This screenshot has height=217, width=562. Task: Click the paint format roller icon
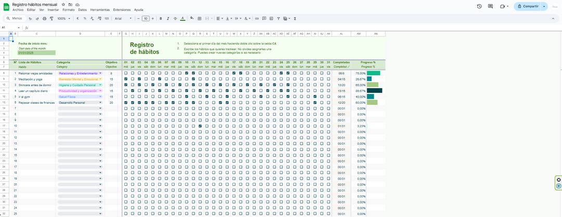click(51, 18)
